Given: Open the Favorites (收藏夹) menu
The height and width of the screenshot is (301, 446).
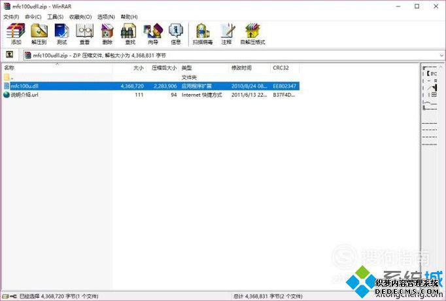Looking at the screenshot, I should click(80, 17).
